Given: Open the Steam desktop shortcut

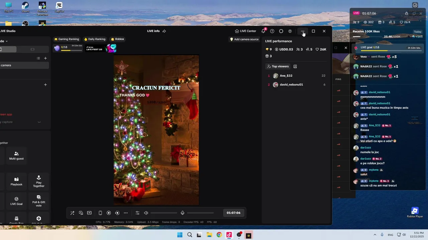Looking at the screenshot, I should coord(25,7).
